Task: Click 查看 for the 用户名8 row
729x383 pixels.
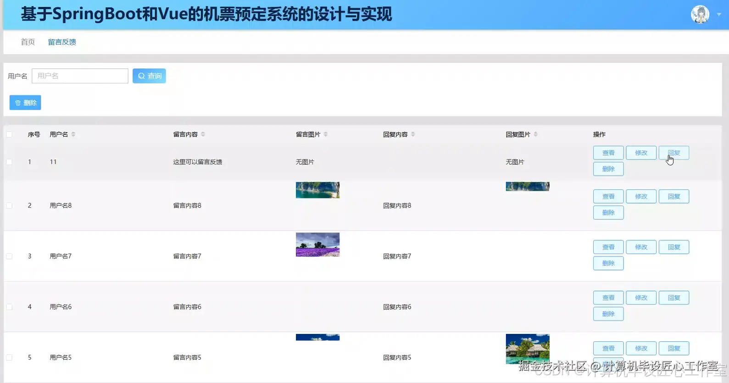Action: tap(608, 196)
